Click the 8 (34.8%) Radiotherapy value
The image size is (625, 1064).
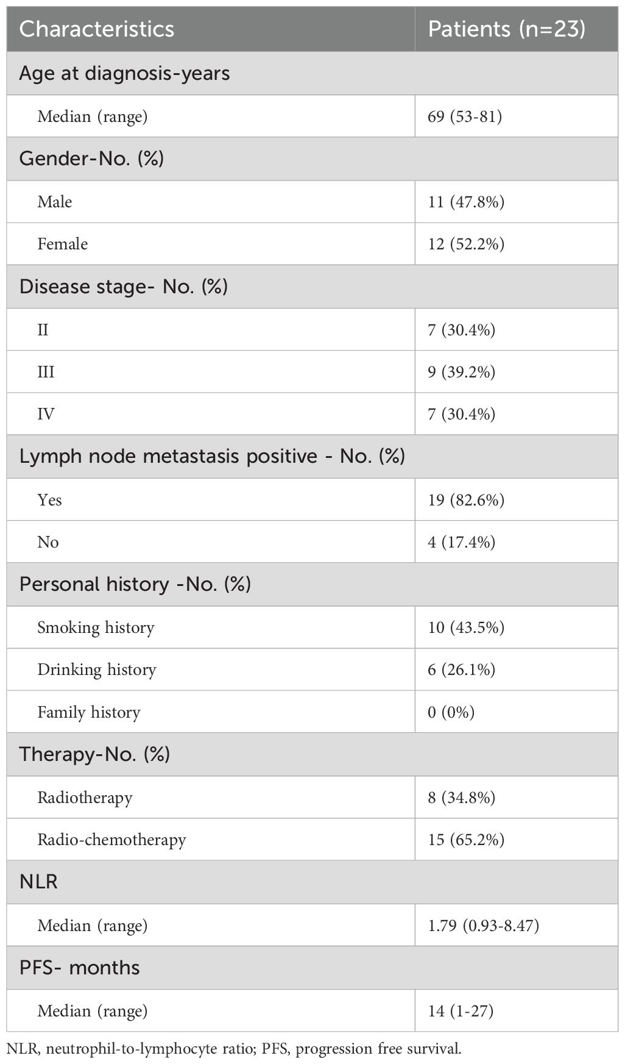(x=461, y=797)
